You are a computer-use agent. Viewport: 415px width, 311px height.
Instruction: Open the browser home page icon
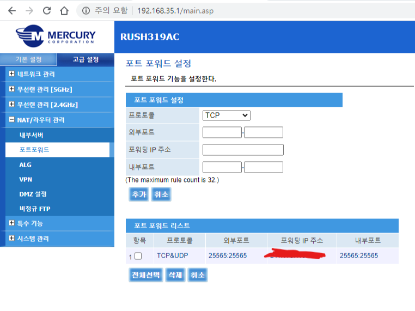click(x=64, y=11)
